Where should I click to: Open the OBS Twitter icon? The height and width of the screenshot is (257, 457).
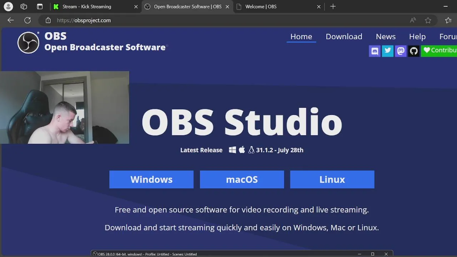[x=388, y=51]
